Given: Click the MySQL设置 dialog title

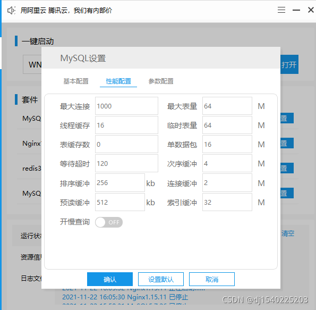Looking at the screenshot, I should pos(83,58).
